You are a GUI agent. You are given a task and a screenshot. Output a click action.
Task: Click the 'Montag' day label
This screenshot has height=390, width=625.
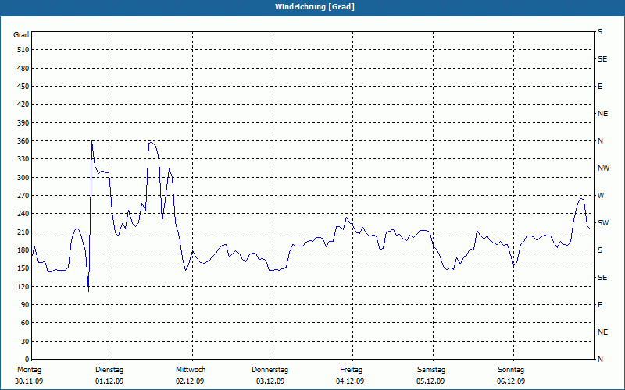[29, 370]
